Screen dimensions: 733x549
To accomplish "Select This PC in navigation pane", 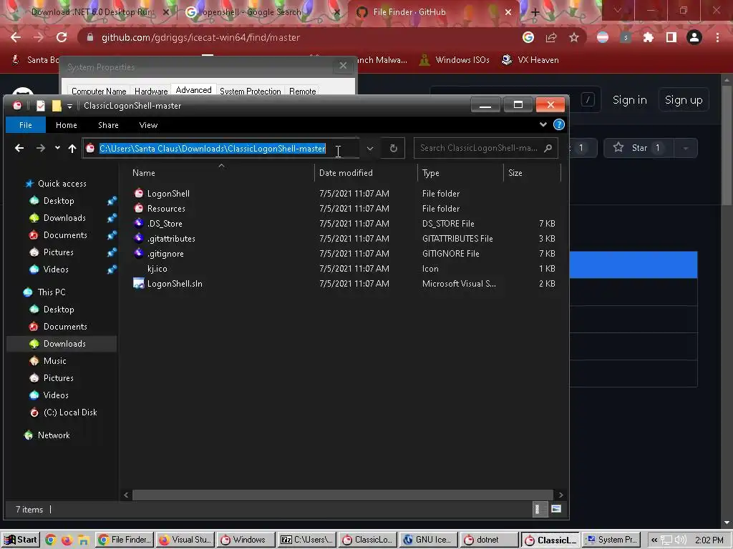I will pos(52,292).
